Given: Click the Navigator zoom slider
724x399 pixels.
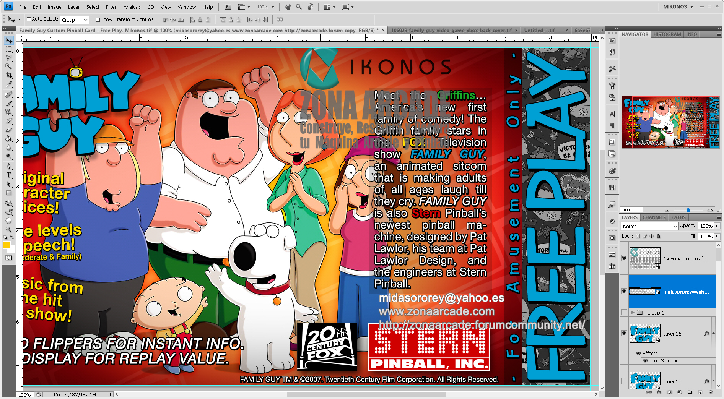Looking at the screenshot, I should [x=688, y=210].
